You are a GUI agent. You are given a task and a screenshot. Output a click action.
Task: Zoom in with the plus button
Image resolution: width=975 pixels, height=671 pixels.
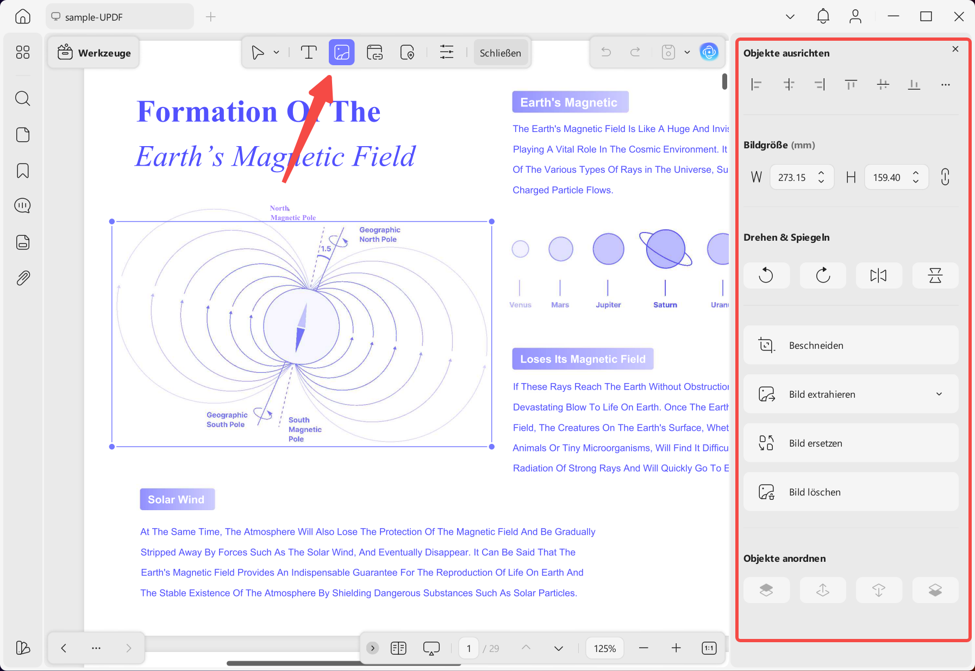(x=676, y=648)
